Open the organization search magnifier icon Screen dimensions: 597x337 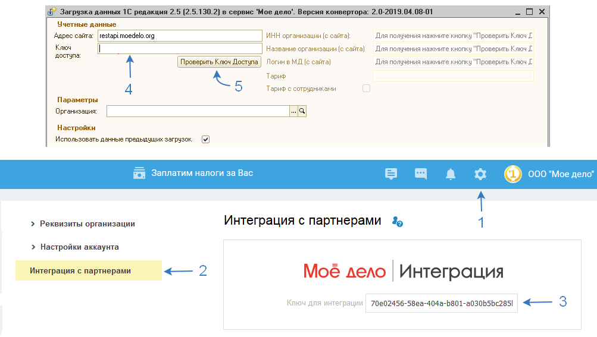pos(302,111)
